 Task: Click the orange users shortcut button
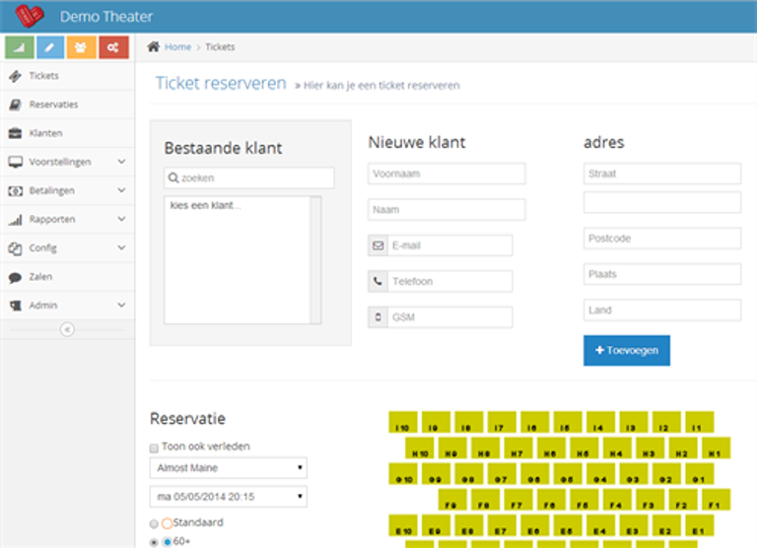coord(82,46)
